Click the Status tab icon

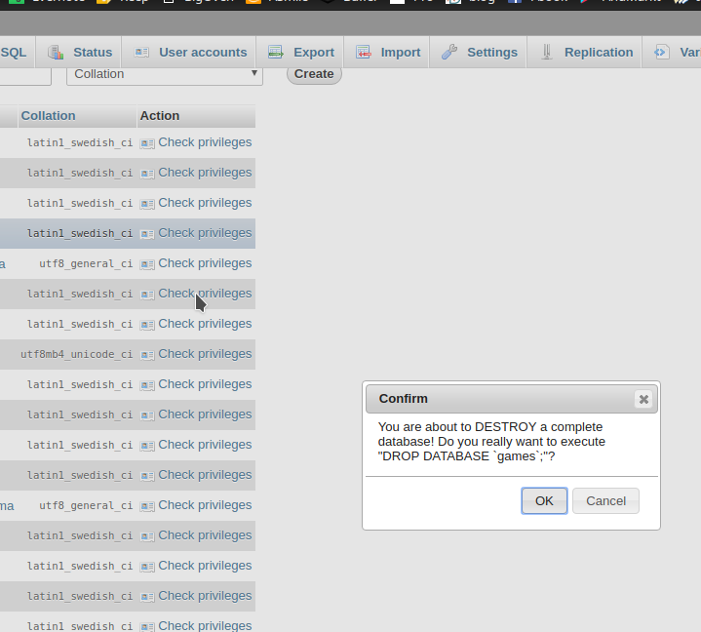click(56, 53)
